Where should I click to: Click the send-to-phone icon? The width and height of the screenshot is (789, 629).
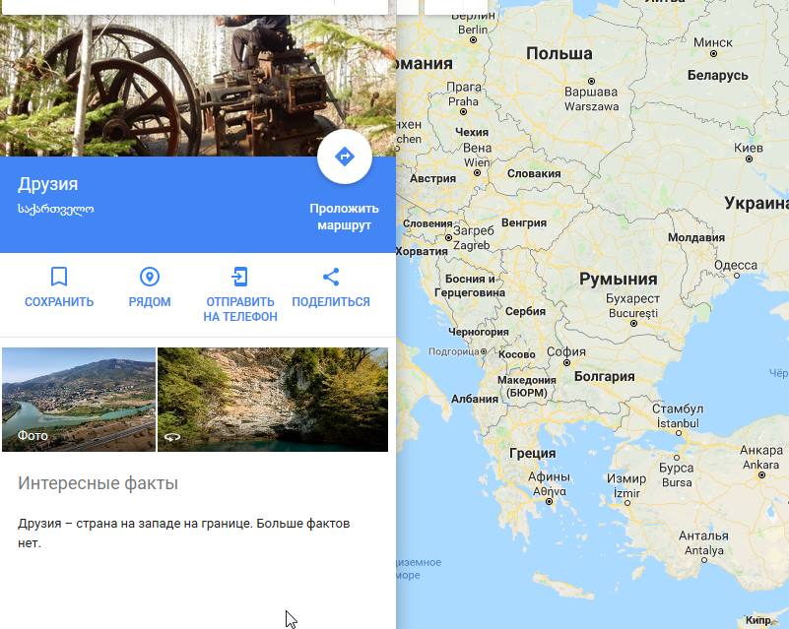240,277
